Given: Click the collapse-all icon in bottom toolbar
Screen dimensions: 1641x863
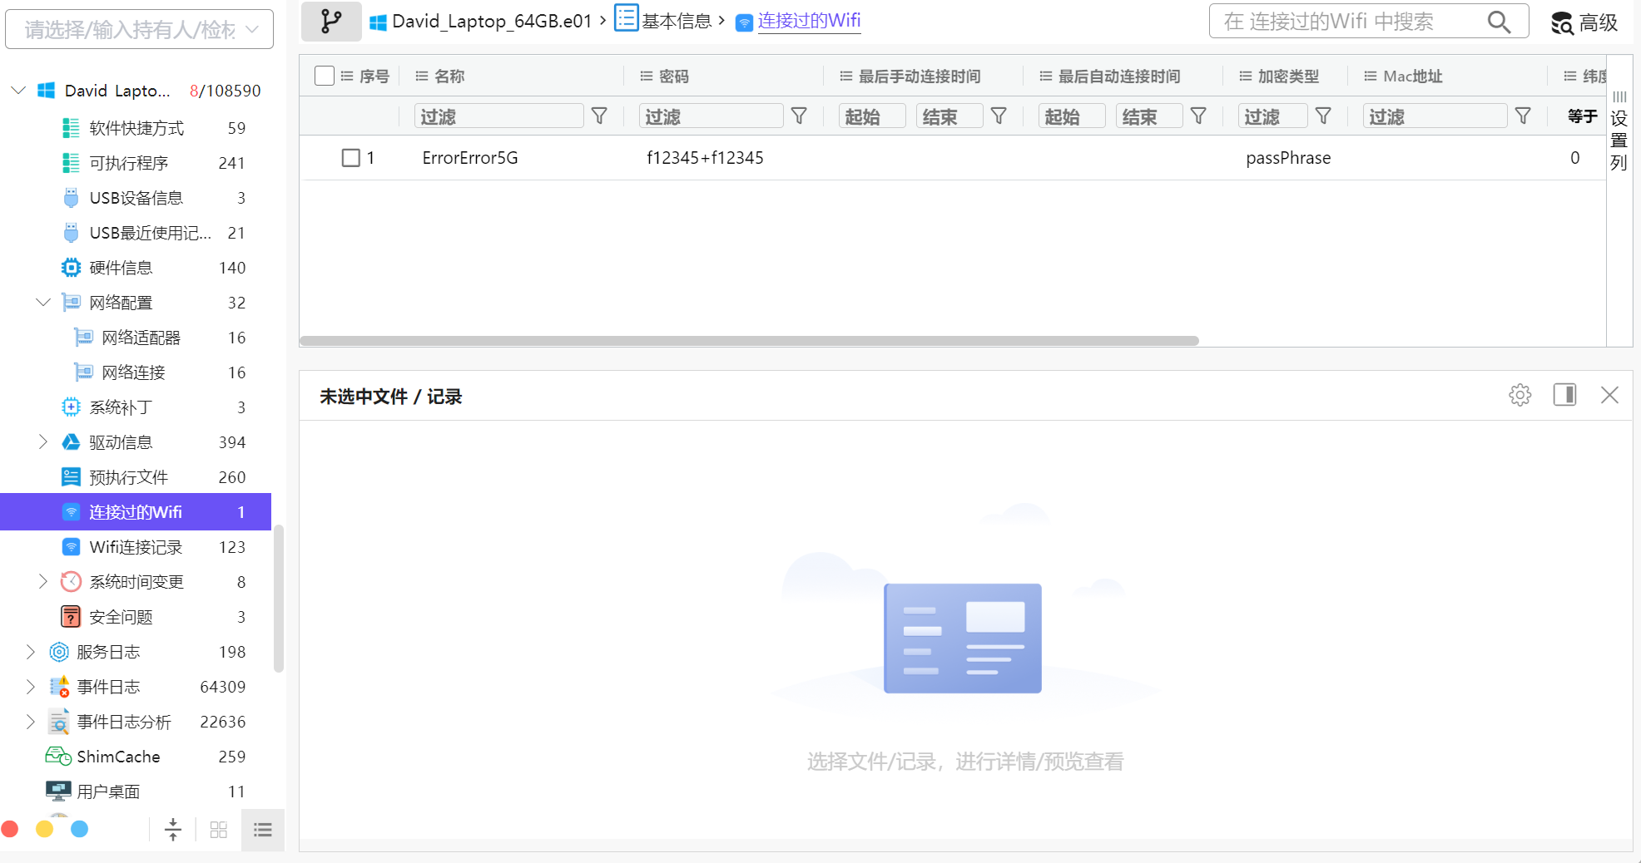Looking at the screenshot, I should point(173,829).
